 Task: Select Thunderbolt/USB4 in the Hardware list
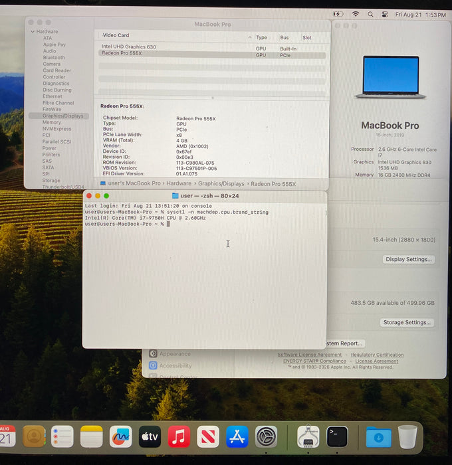pyautogui.click(x=63, y=187)
